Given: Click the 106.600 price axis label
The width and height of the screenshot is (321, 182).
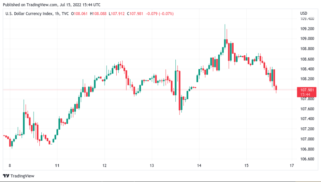Looking at the screenshot, I should [x=307, y=159].
